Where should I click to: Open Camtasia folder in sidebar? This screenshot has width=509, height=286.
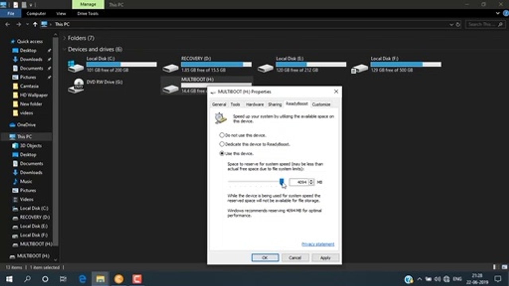click(x=29, y=86)
